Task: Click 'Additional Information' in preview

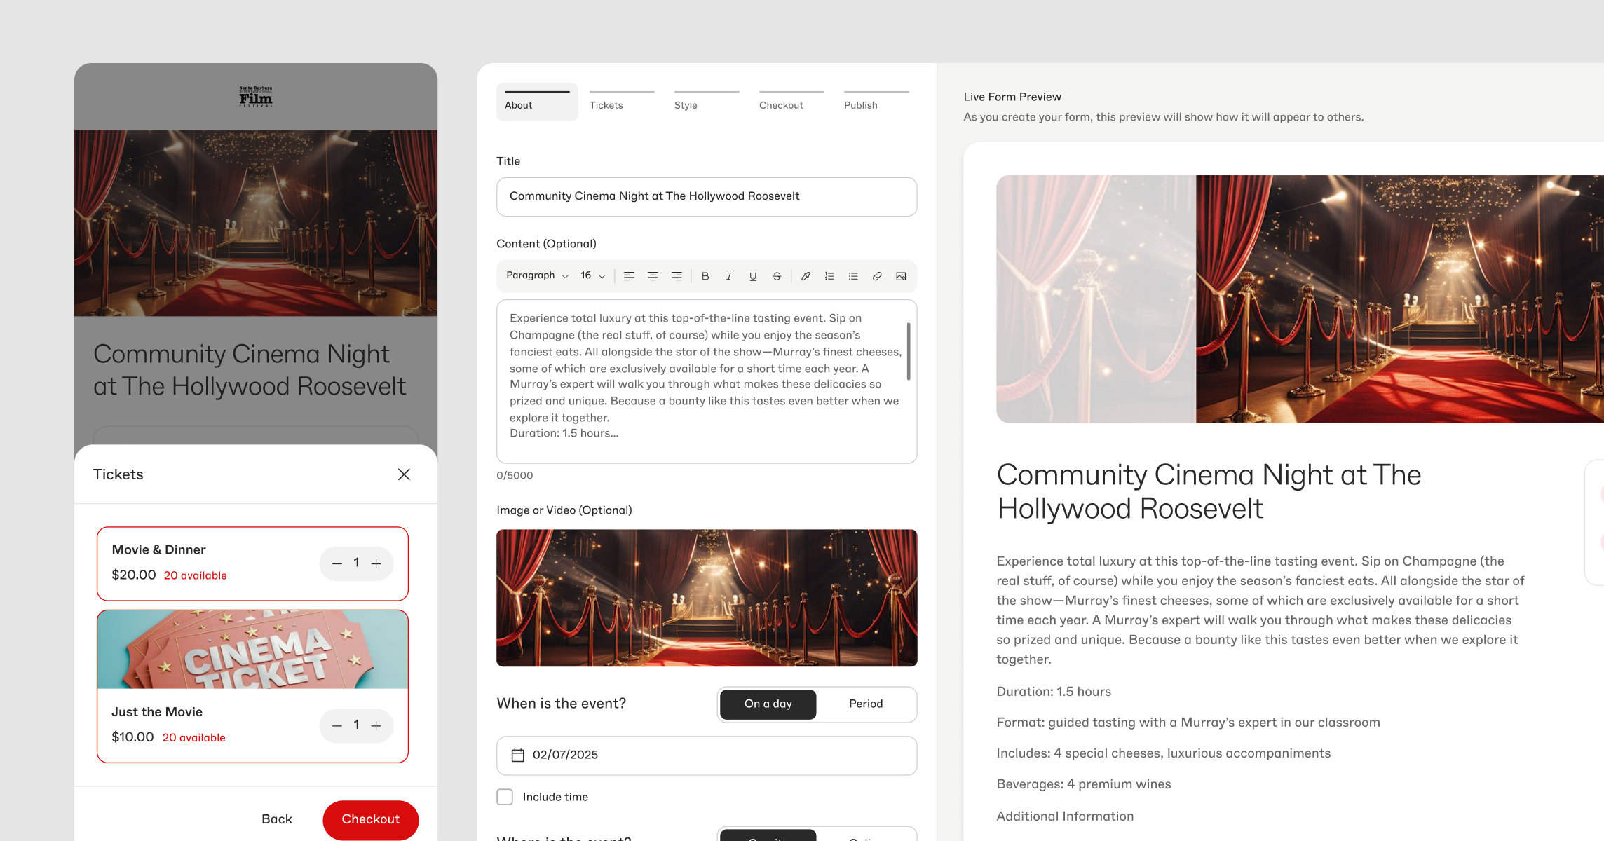Action: tap(1065, 816)
